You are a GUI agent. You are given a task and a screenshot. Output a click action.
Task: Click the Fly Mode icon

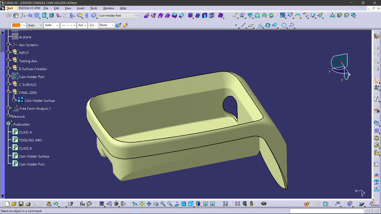point(135,204)
